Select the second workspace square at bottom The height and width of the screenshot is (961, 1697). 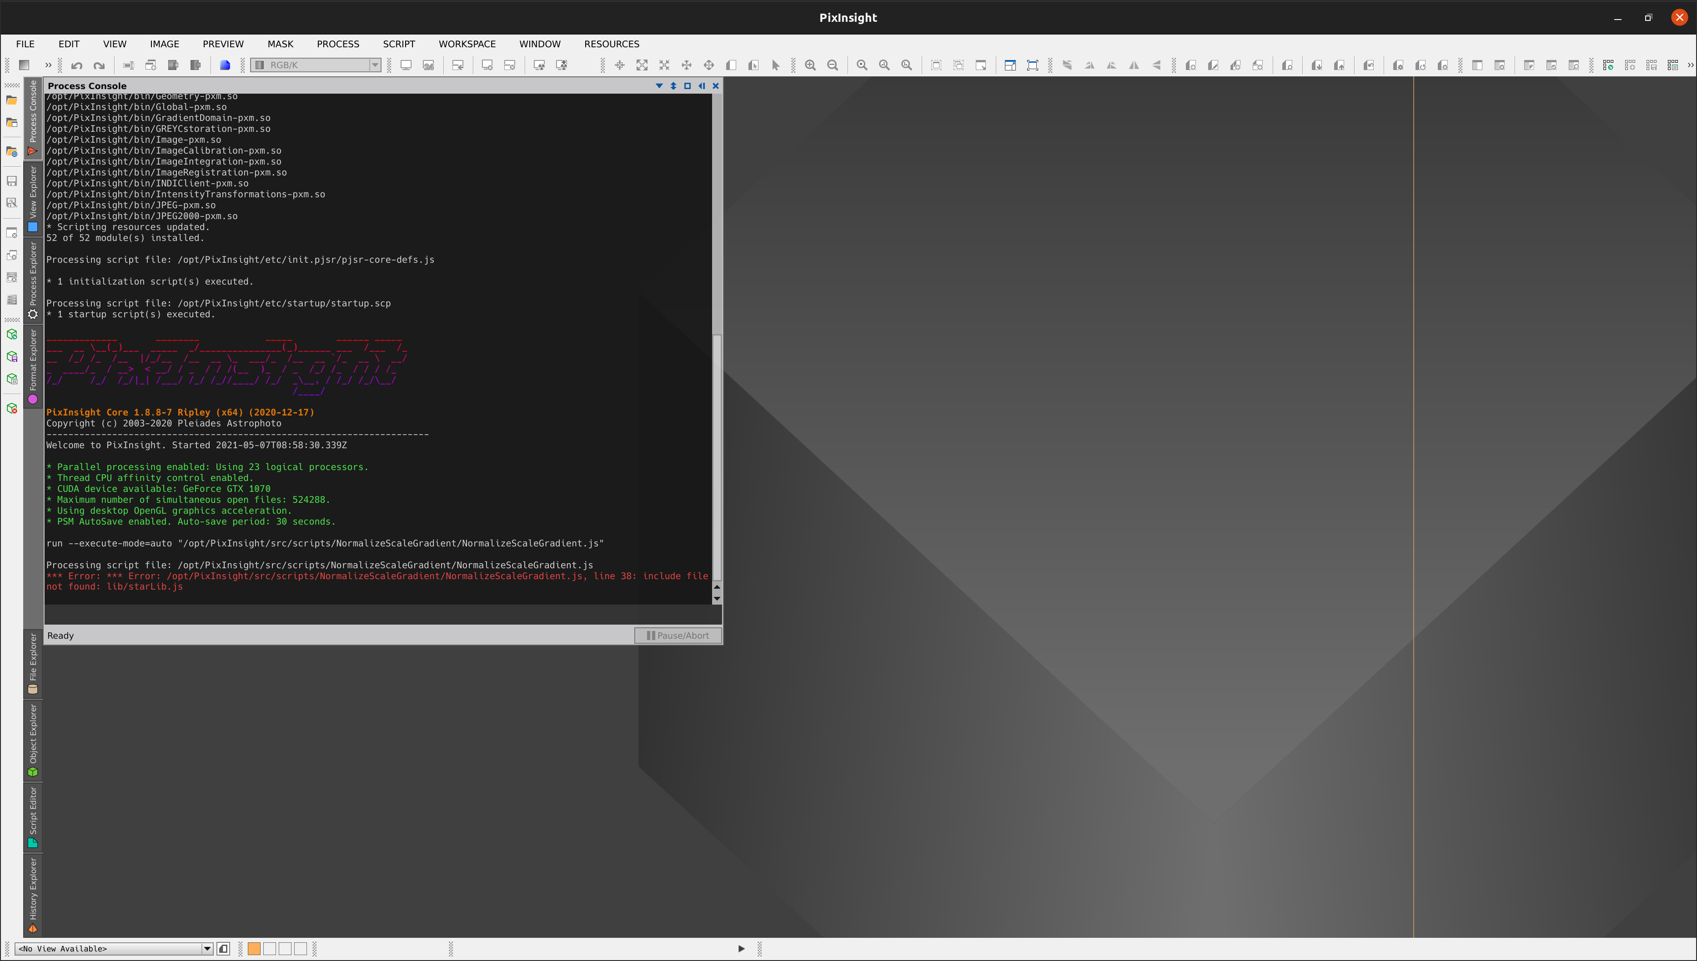pos(269,948)
